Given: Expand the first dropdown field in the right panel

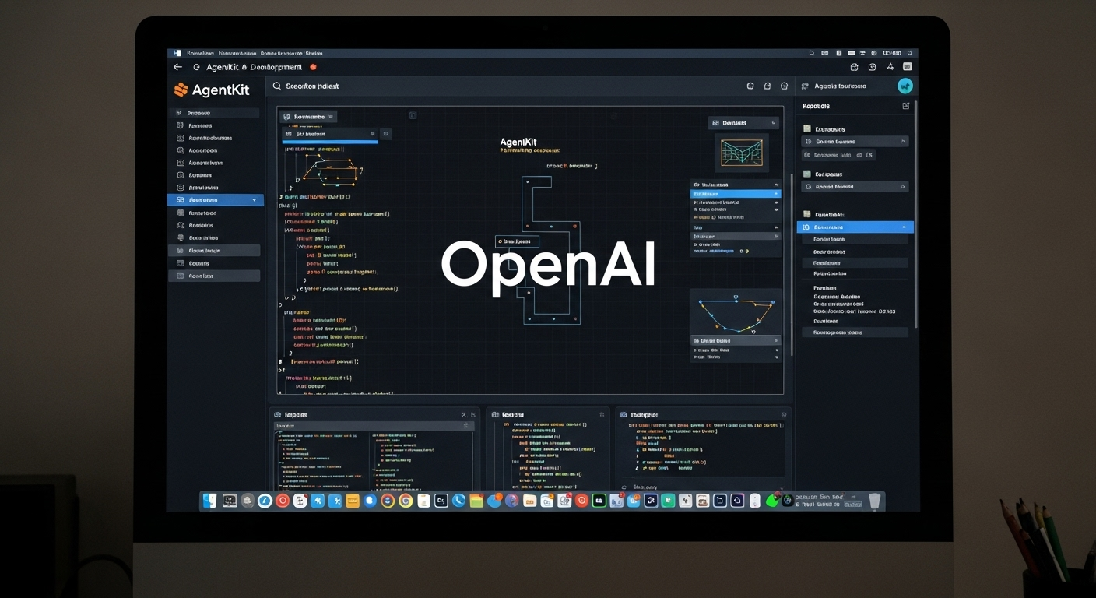Looking at the screenshot, I should [x=903, y=142].
